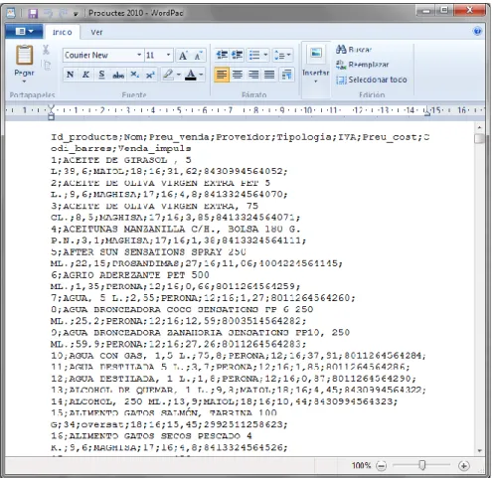Click the vertical scrollbar up arrow

[479, 127]
